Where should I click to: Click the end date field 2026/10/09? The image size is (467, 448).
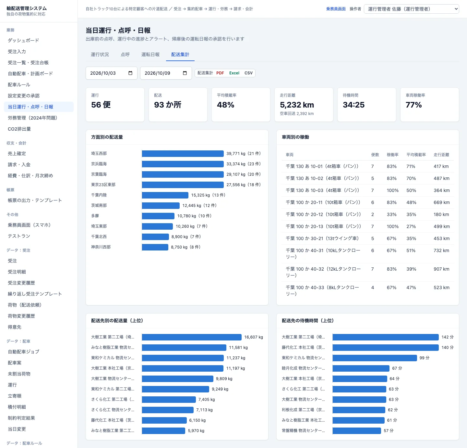(166, 73)
